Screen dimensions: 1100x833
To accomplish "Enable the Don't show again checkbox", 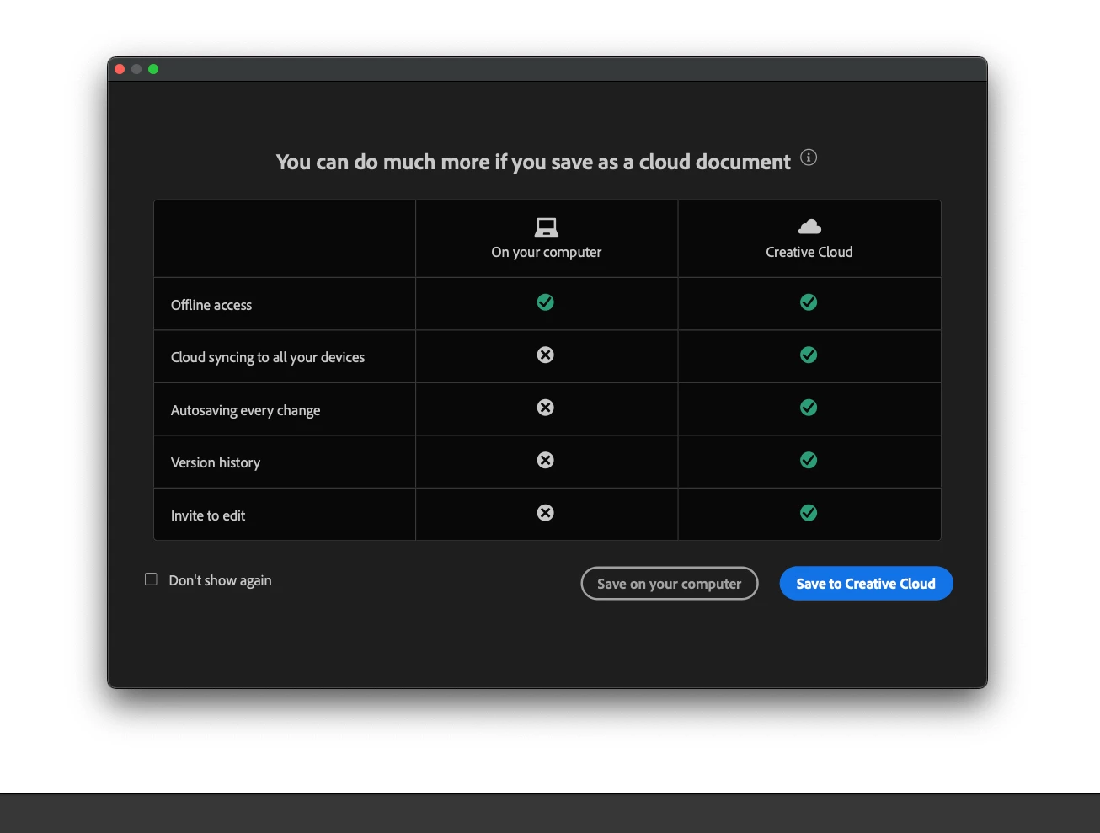I will 151,579.
